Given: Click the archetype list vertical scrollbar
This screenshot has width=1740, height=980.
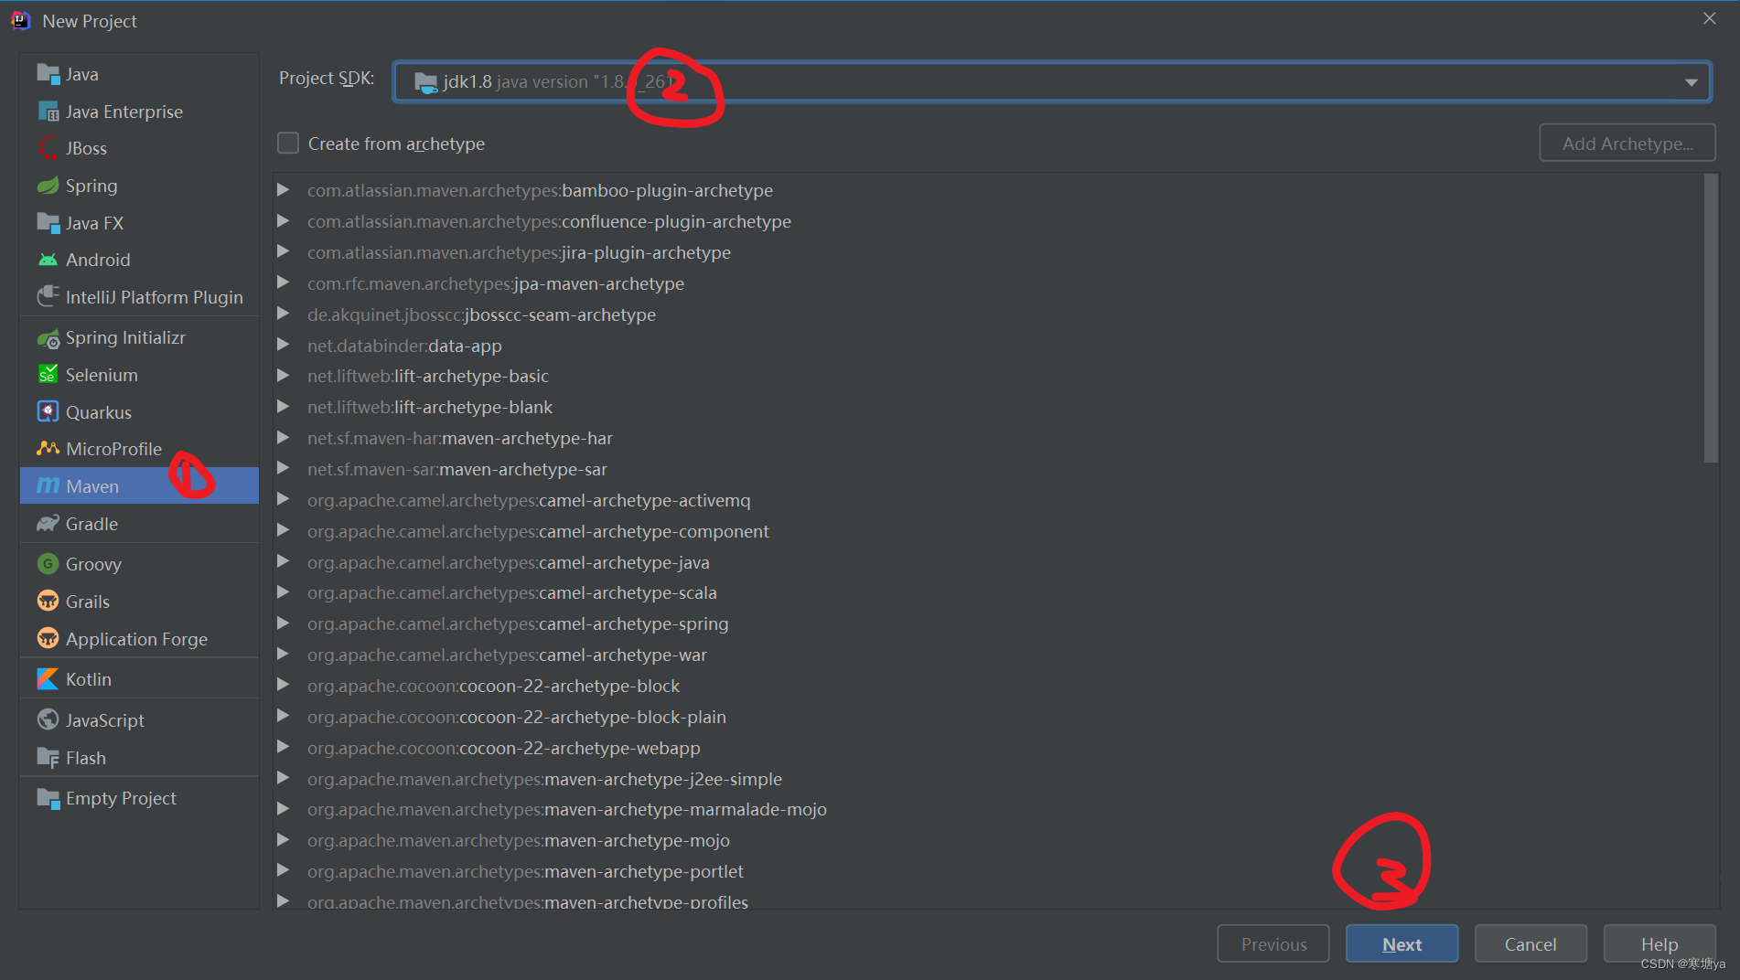Looking at the screenshot, I should click(x=1711, y=318).
